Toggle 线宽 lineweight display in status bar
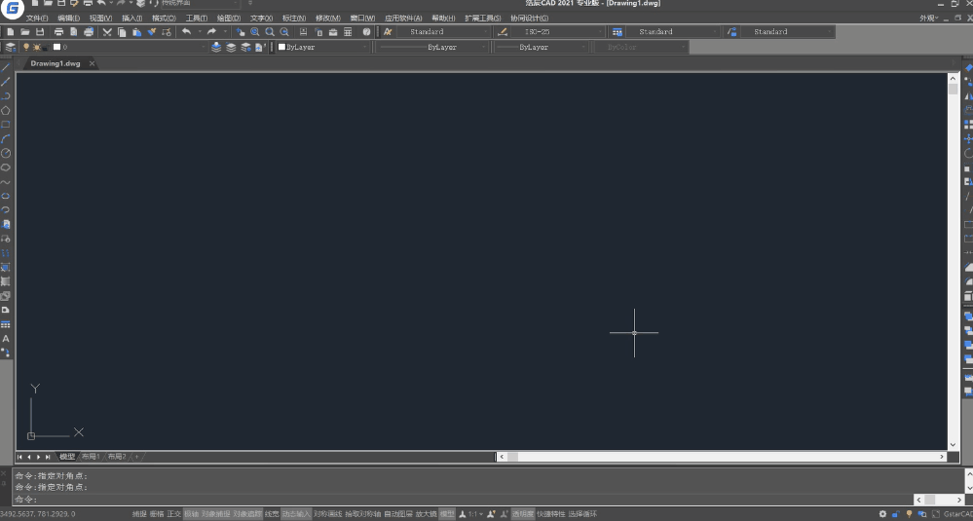The image size is (973, 521). [x=273, y=514]
